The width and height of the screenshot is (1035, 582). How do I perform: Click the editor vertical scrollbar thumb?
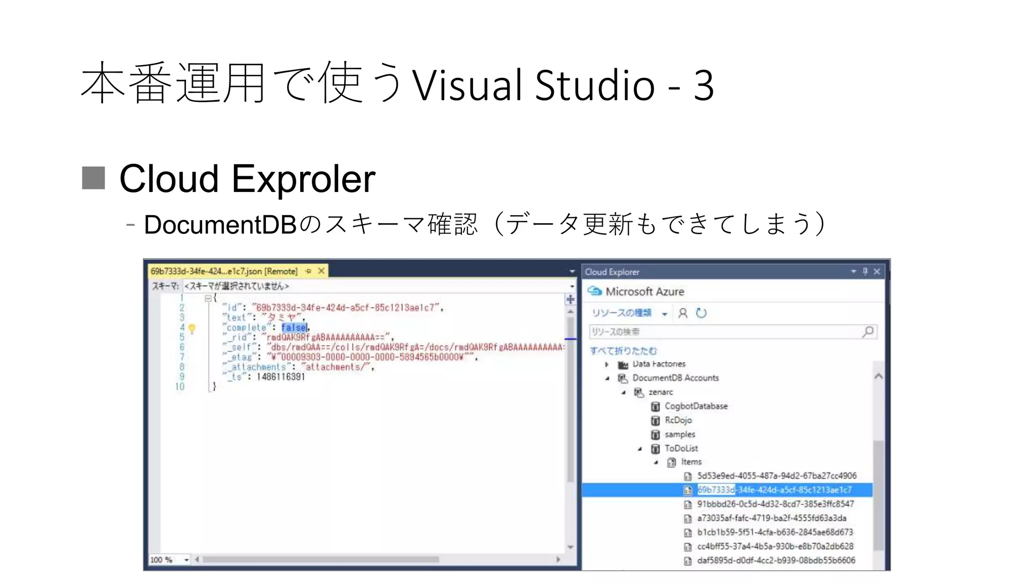pos(571,399)
